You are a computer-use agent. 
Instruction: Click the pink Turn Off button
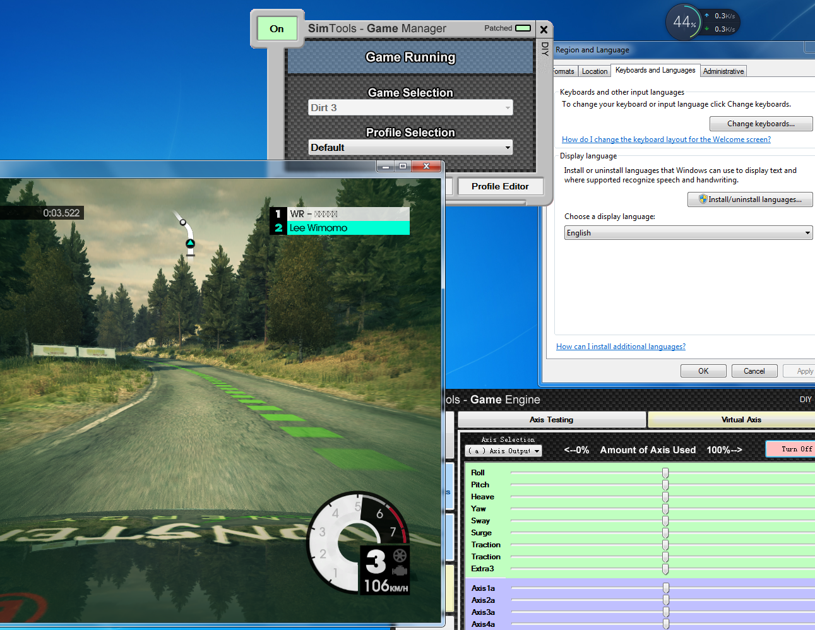click(791, 449)
